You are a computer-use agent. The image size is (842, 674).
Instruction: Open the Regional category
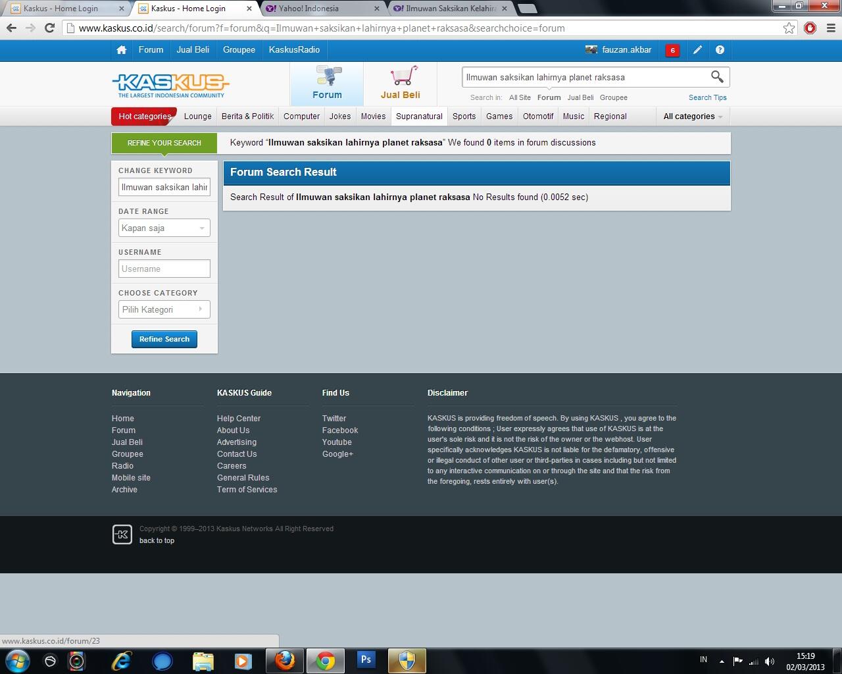click(x=610, y=117)
